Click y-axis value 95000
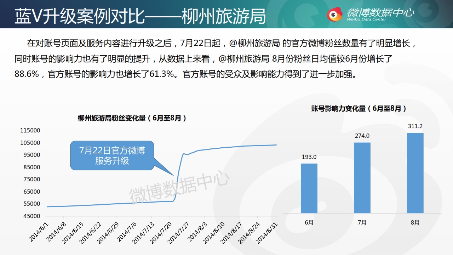Screen dimensions: 453x255 pyautogui.click(x=31, y=155)
